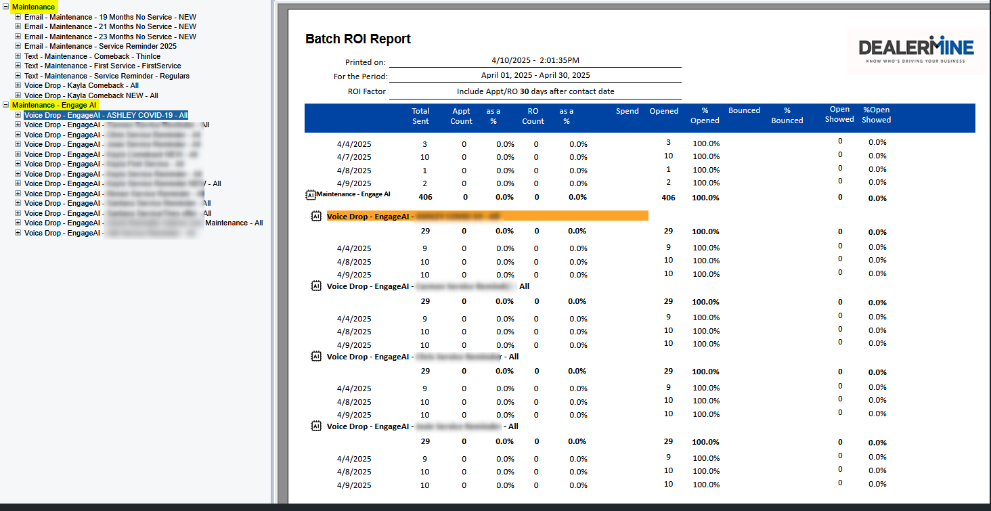Click the For the Period: label
The height and width of the screenshot is (511, 991).
click(x=361, y=76)
